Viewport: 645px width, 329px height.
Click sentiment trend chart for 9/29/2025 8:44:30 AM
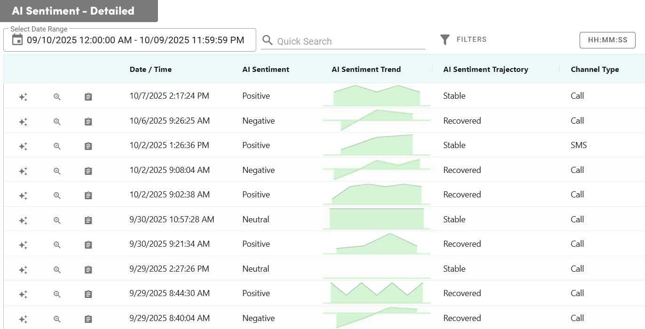377,293
